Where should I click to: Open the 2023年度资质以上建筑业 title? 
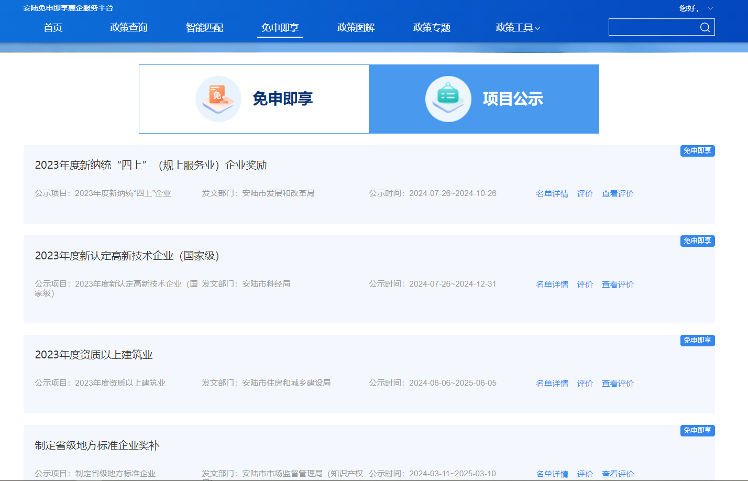point(94,355)
